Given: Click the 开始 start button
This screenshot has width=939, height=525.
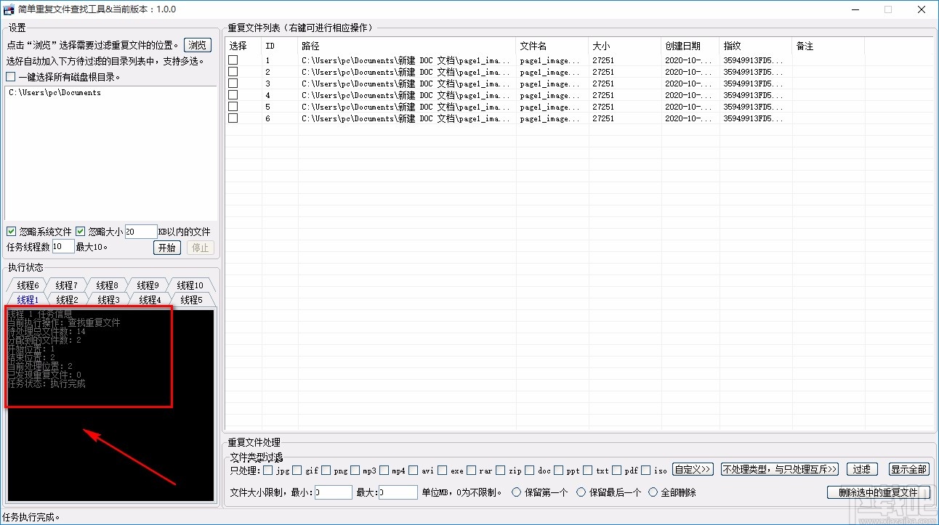Looking at the screenshot, I should (x=167, y=248).
